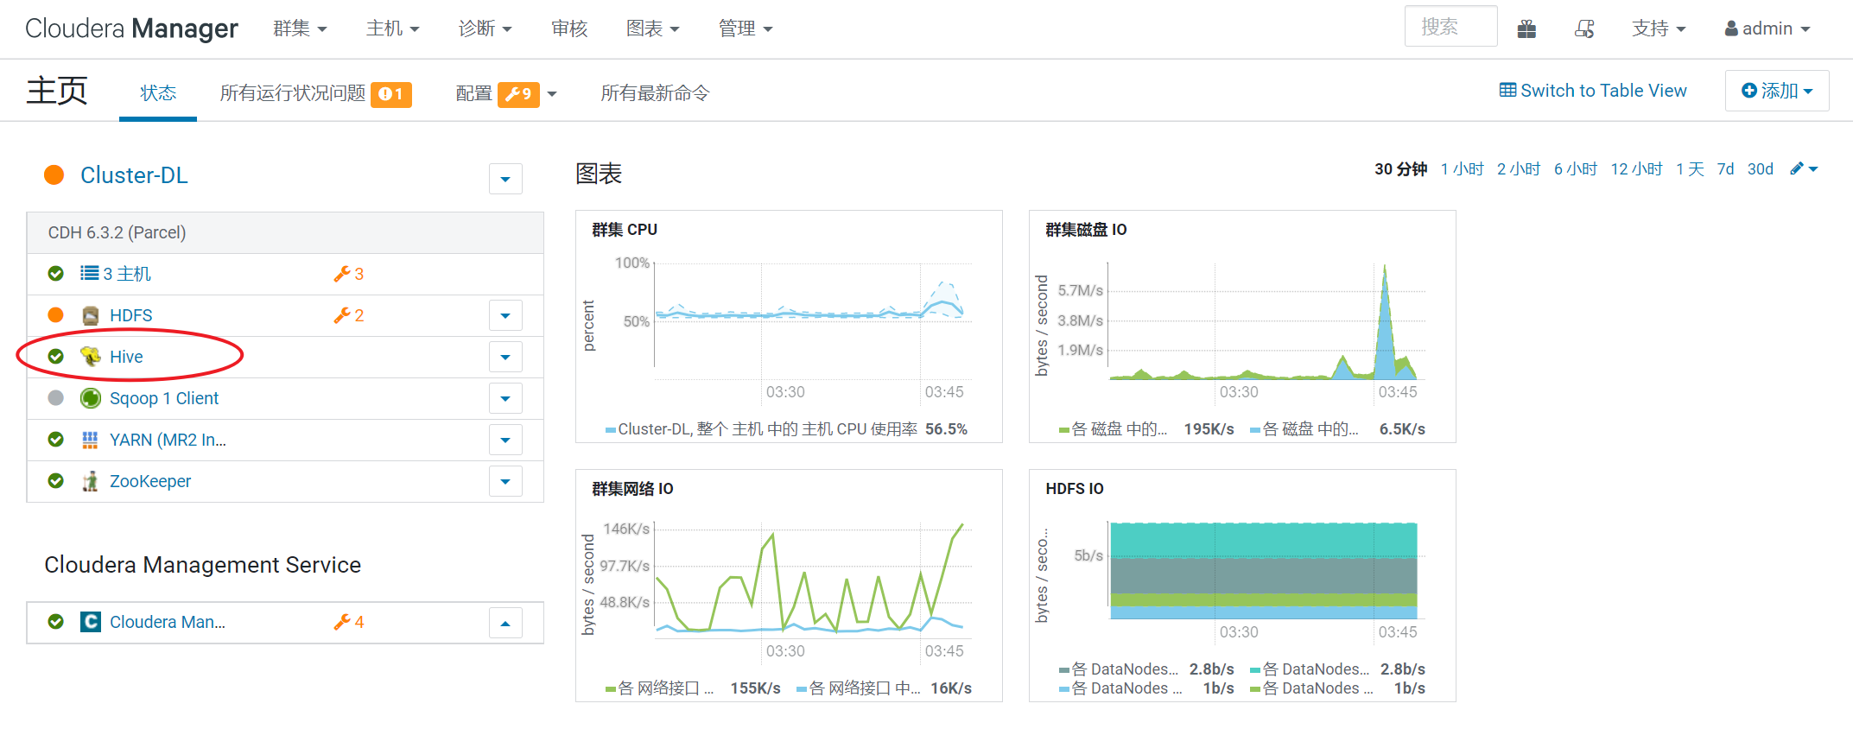Open the 诊断 menu
This screenshot has height=748, width=1853.
point(485,29)
